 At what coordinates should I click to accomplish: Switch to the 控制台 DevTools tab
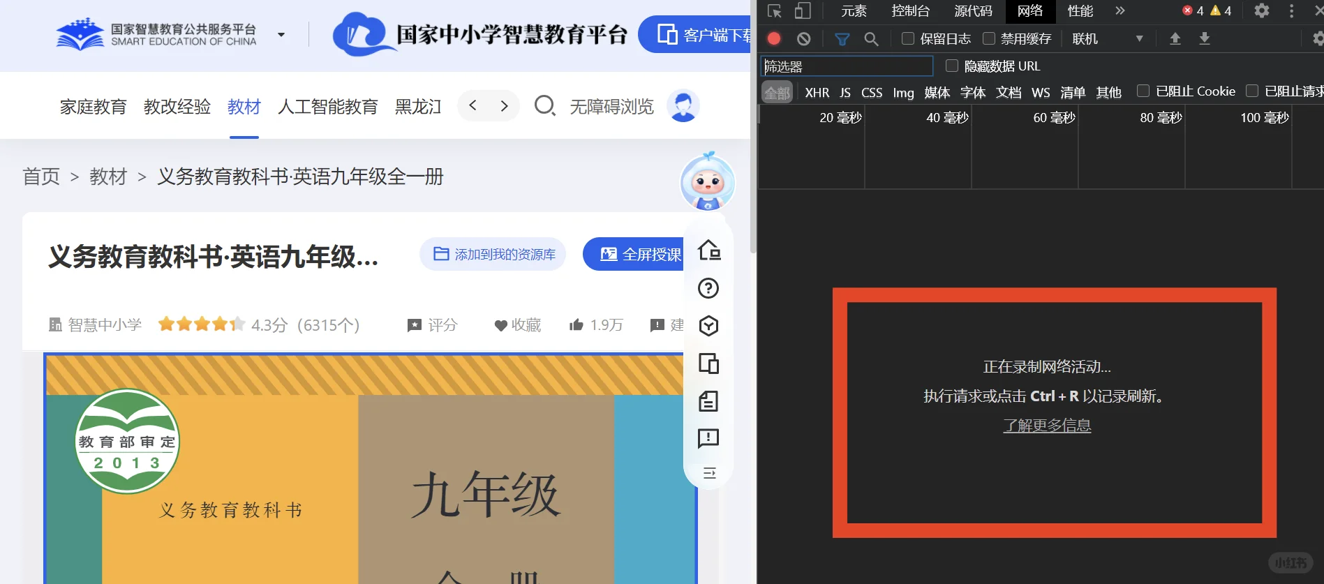[x=911, y=11]
